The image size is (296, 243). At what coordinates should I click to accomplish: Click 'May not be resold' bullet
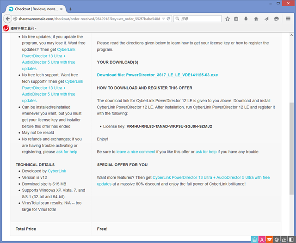click(38, 133)
